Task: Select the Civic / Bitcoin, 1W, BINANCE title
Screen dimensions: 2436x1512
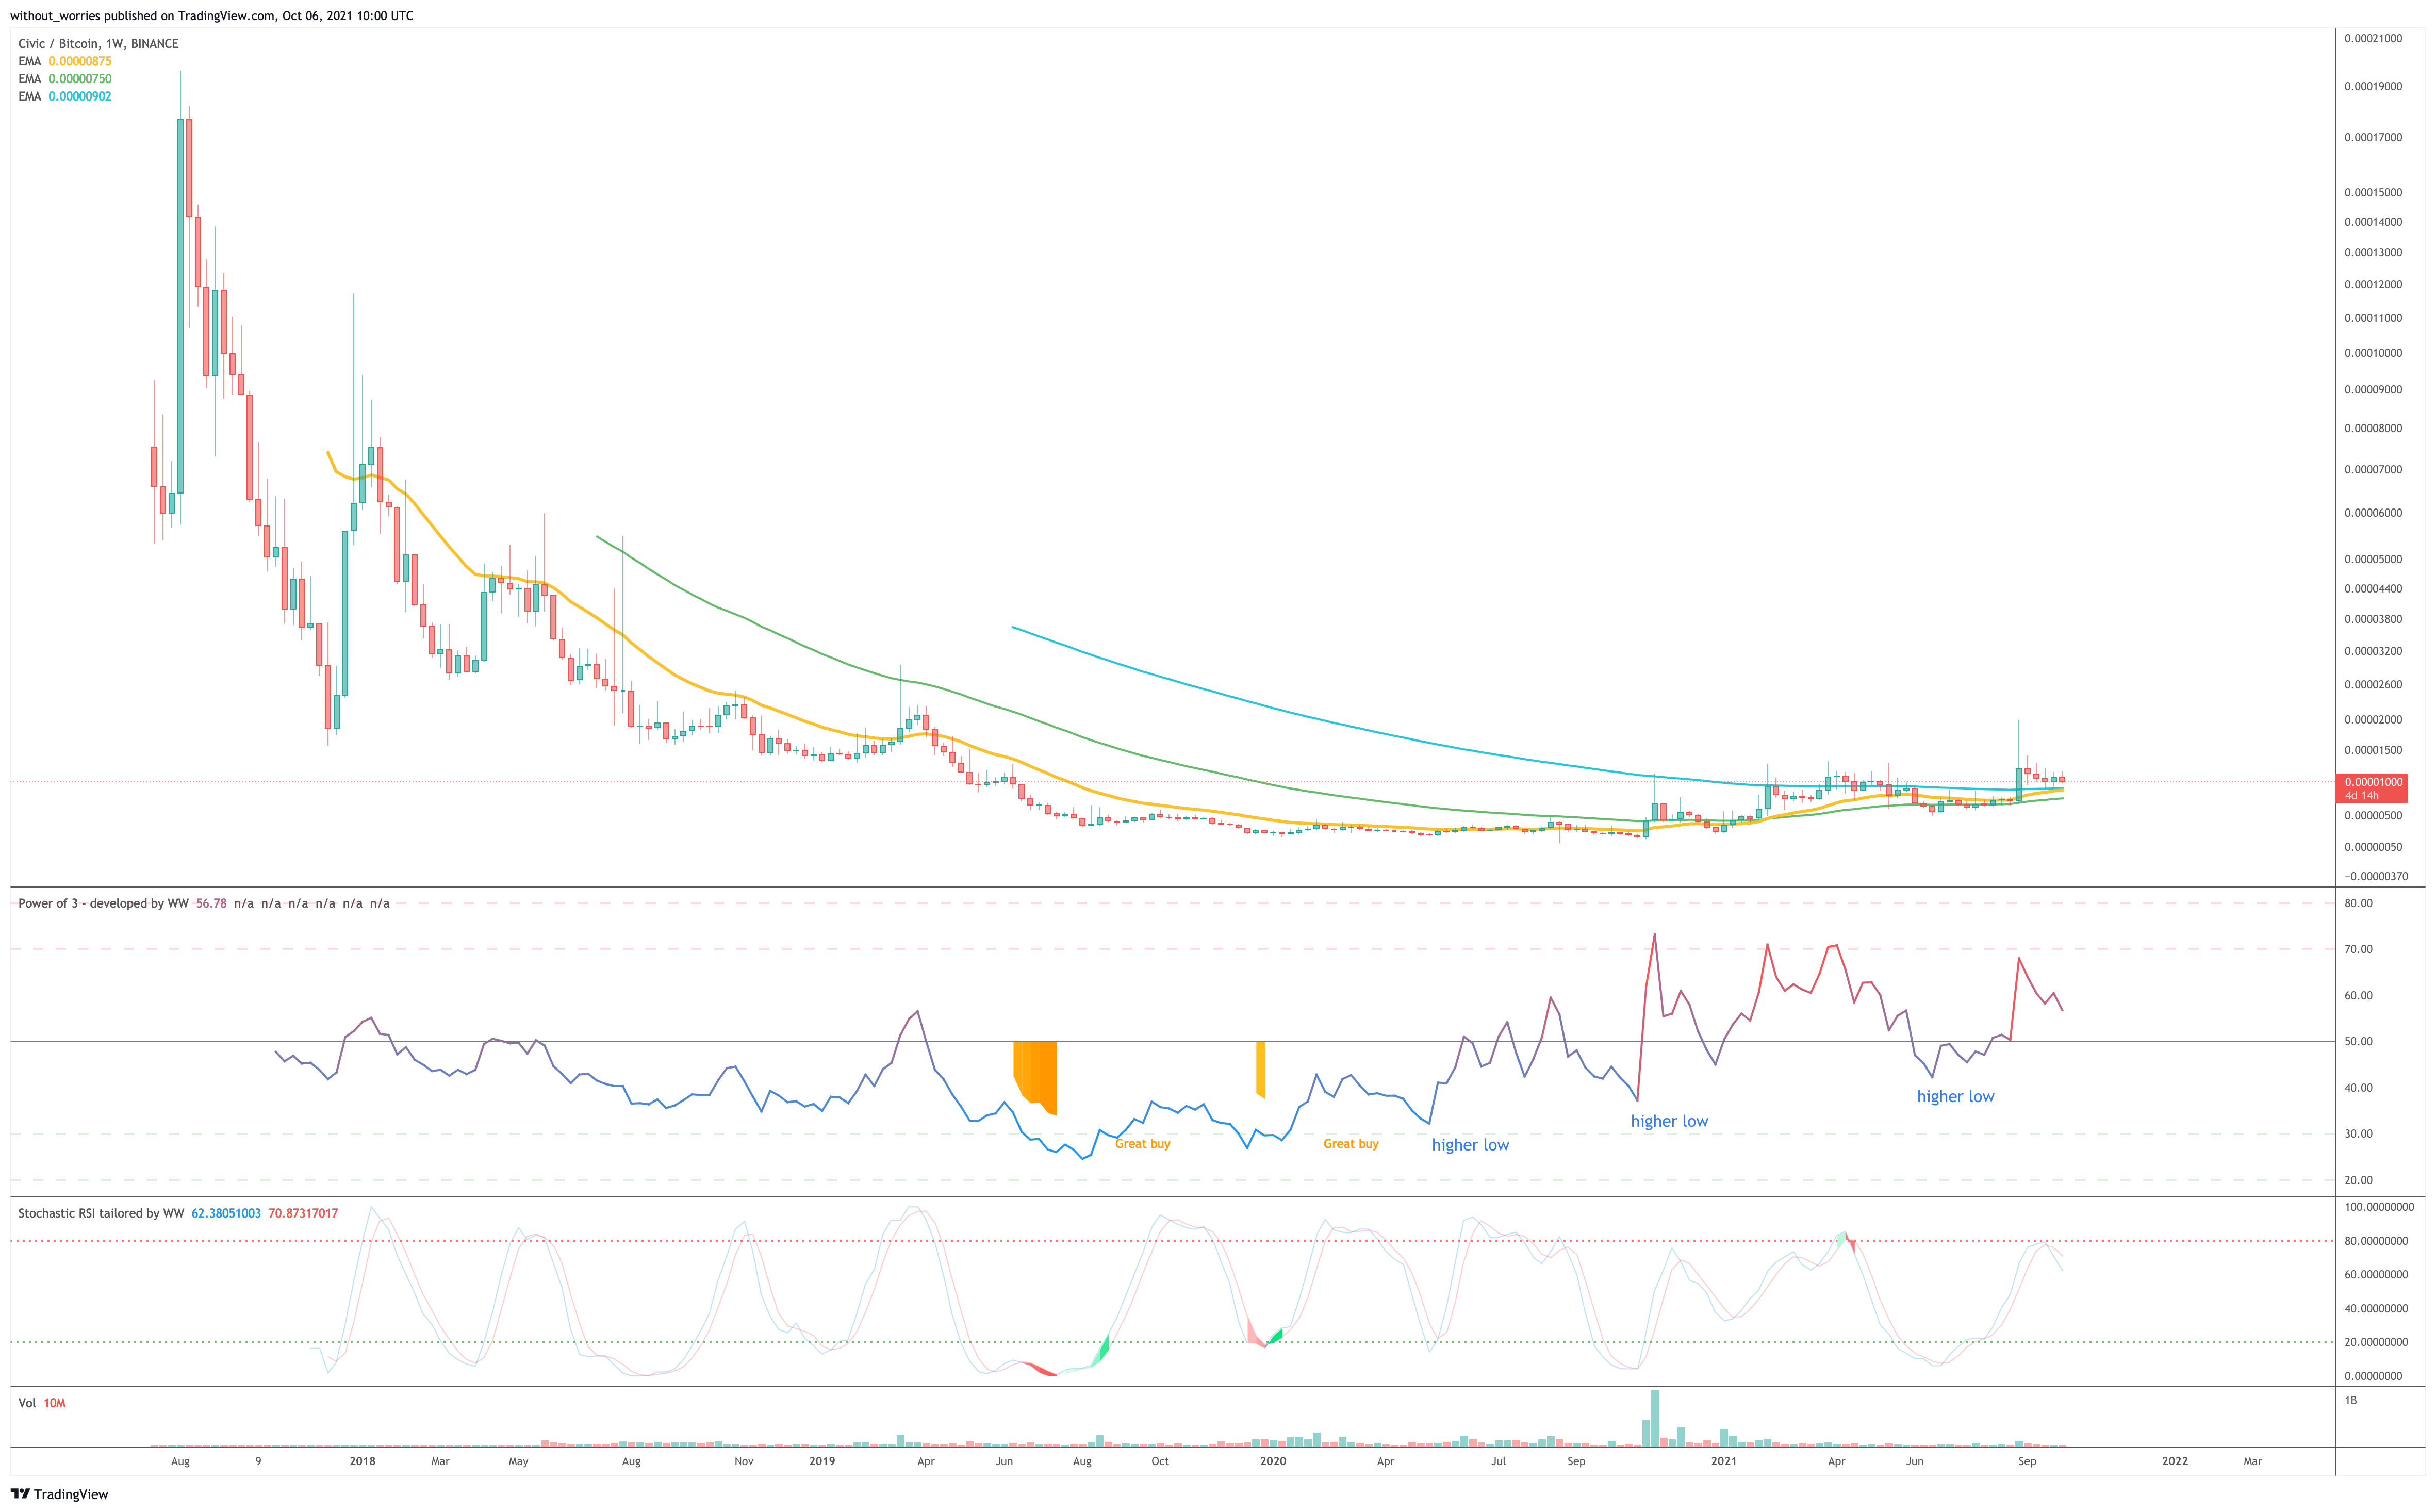Action: click(x=98, y=44)
